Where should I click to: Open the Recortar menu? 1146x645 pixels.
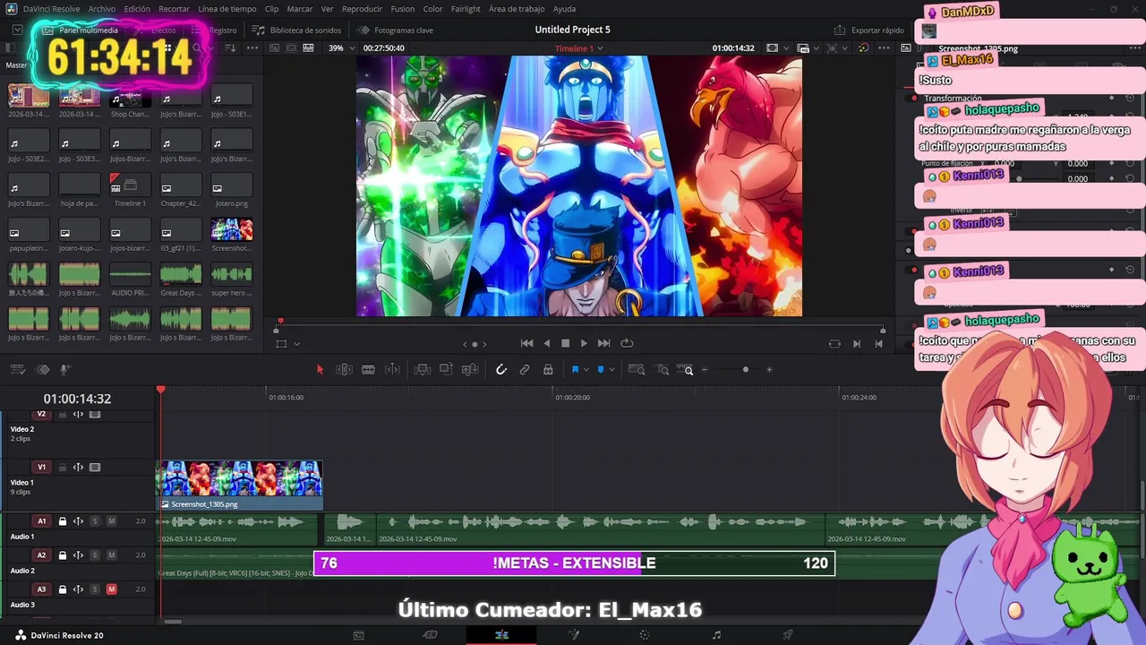[174, 9]
